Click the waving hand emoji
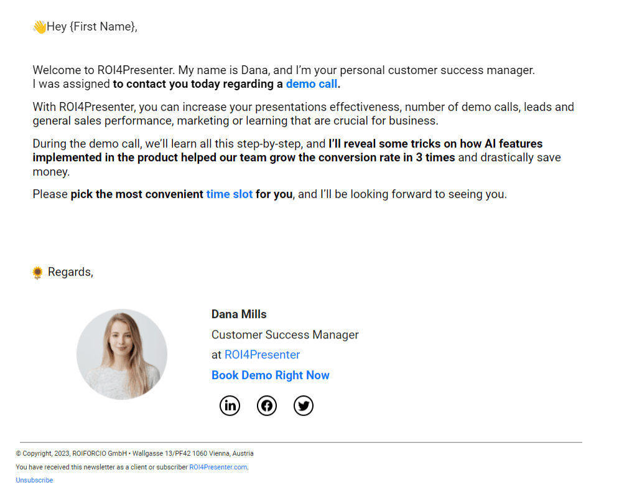 (38, 26)
